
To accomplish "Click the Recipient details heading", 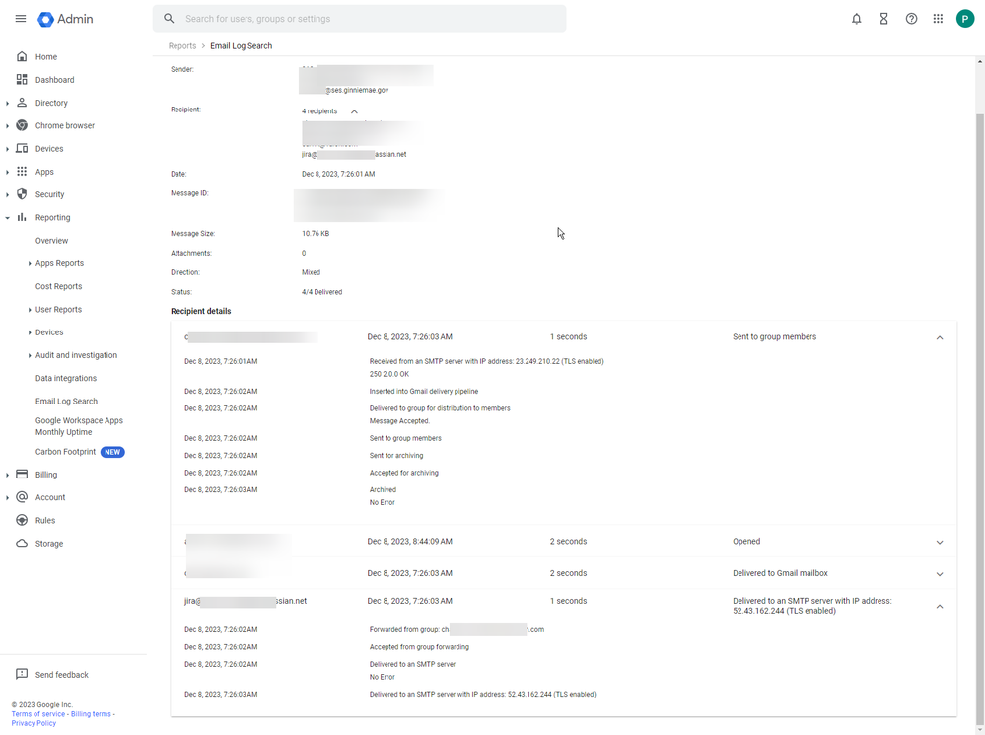I will point(201,311).
